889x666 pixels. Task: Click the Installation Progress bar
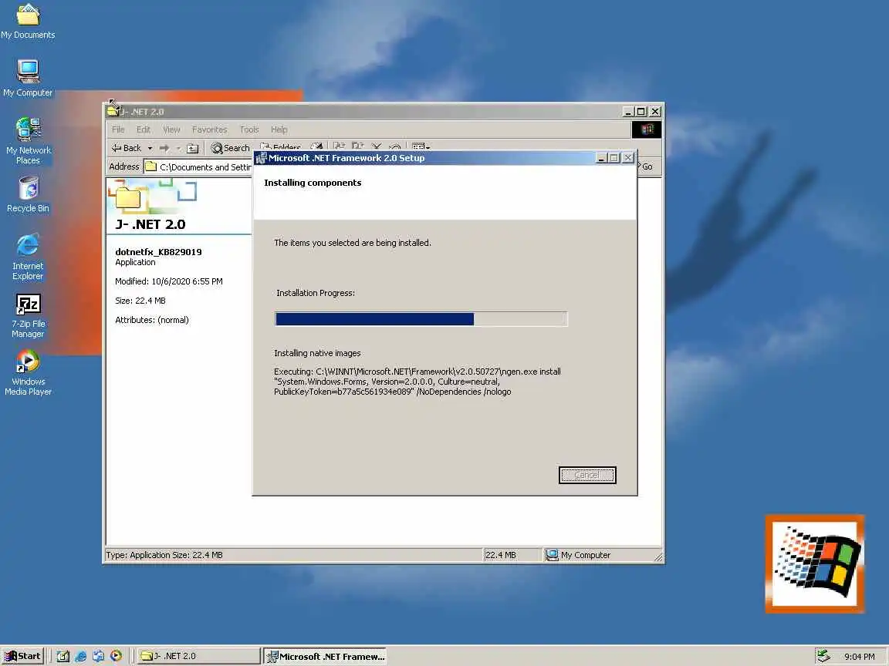[x=421, y=319]
